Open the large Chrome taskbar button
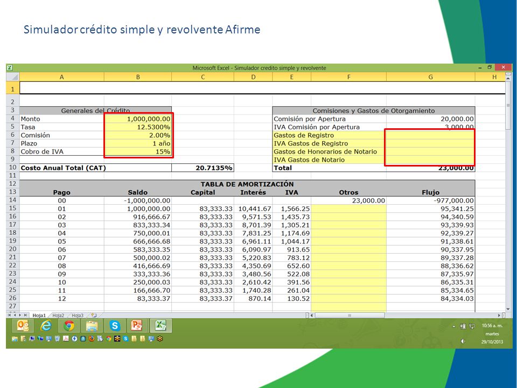Viewport: 517px width, 388px height. 69,326
